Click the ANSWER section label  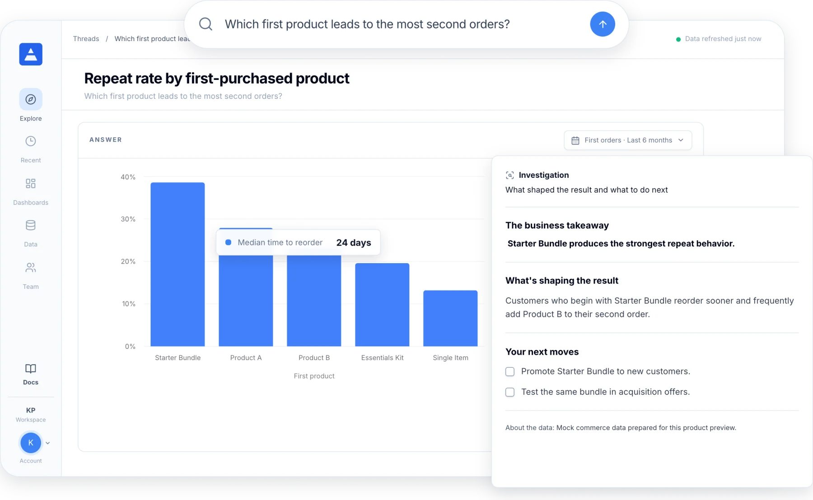pyautogui.click(x=106, y=139)
